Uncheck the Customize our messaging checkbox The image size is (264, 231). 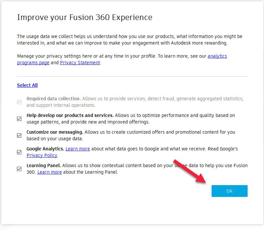(19, 135)
